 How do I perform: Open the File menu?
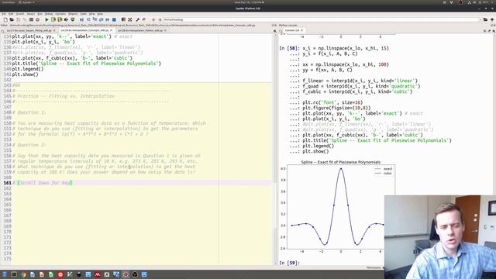coord(4,14)
